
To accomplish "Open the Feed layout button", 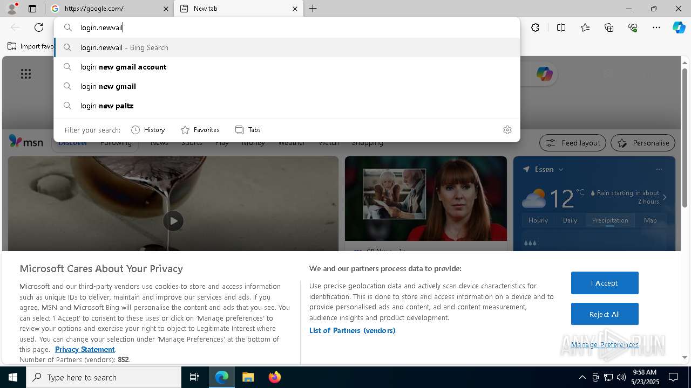I will 573,143.
